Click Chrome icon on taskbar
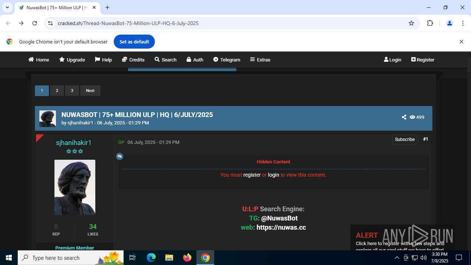Screen dimensions: 471x265 205,258
